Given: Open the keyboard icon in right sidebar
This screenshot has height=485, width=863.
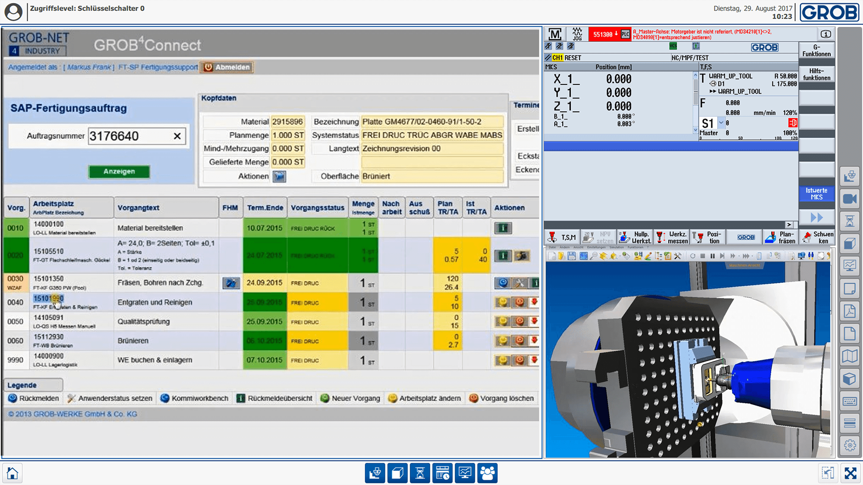Looking at the screenshot, I should (850, 401).
